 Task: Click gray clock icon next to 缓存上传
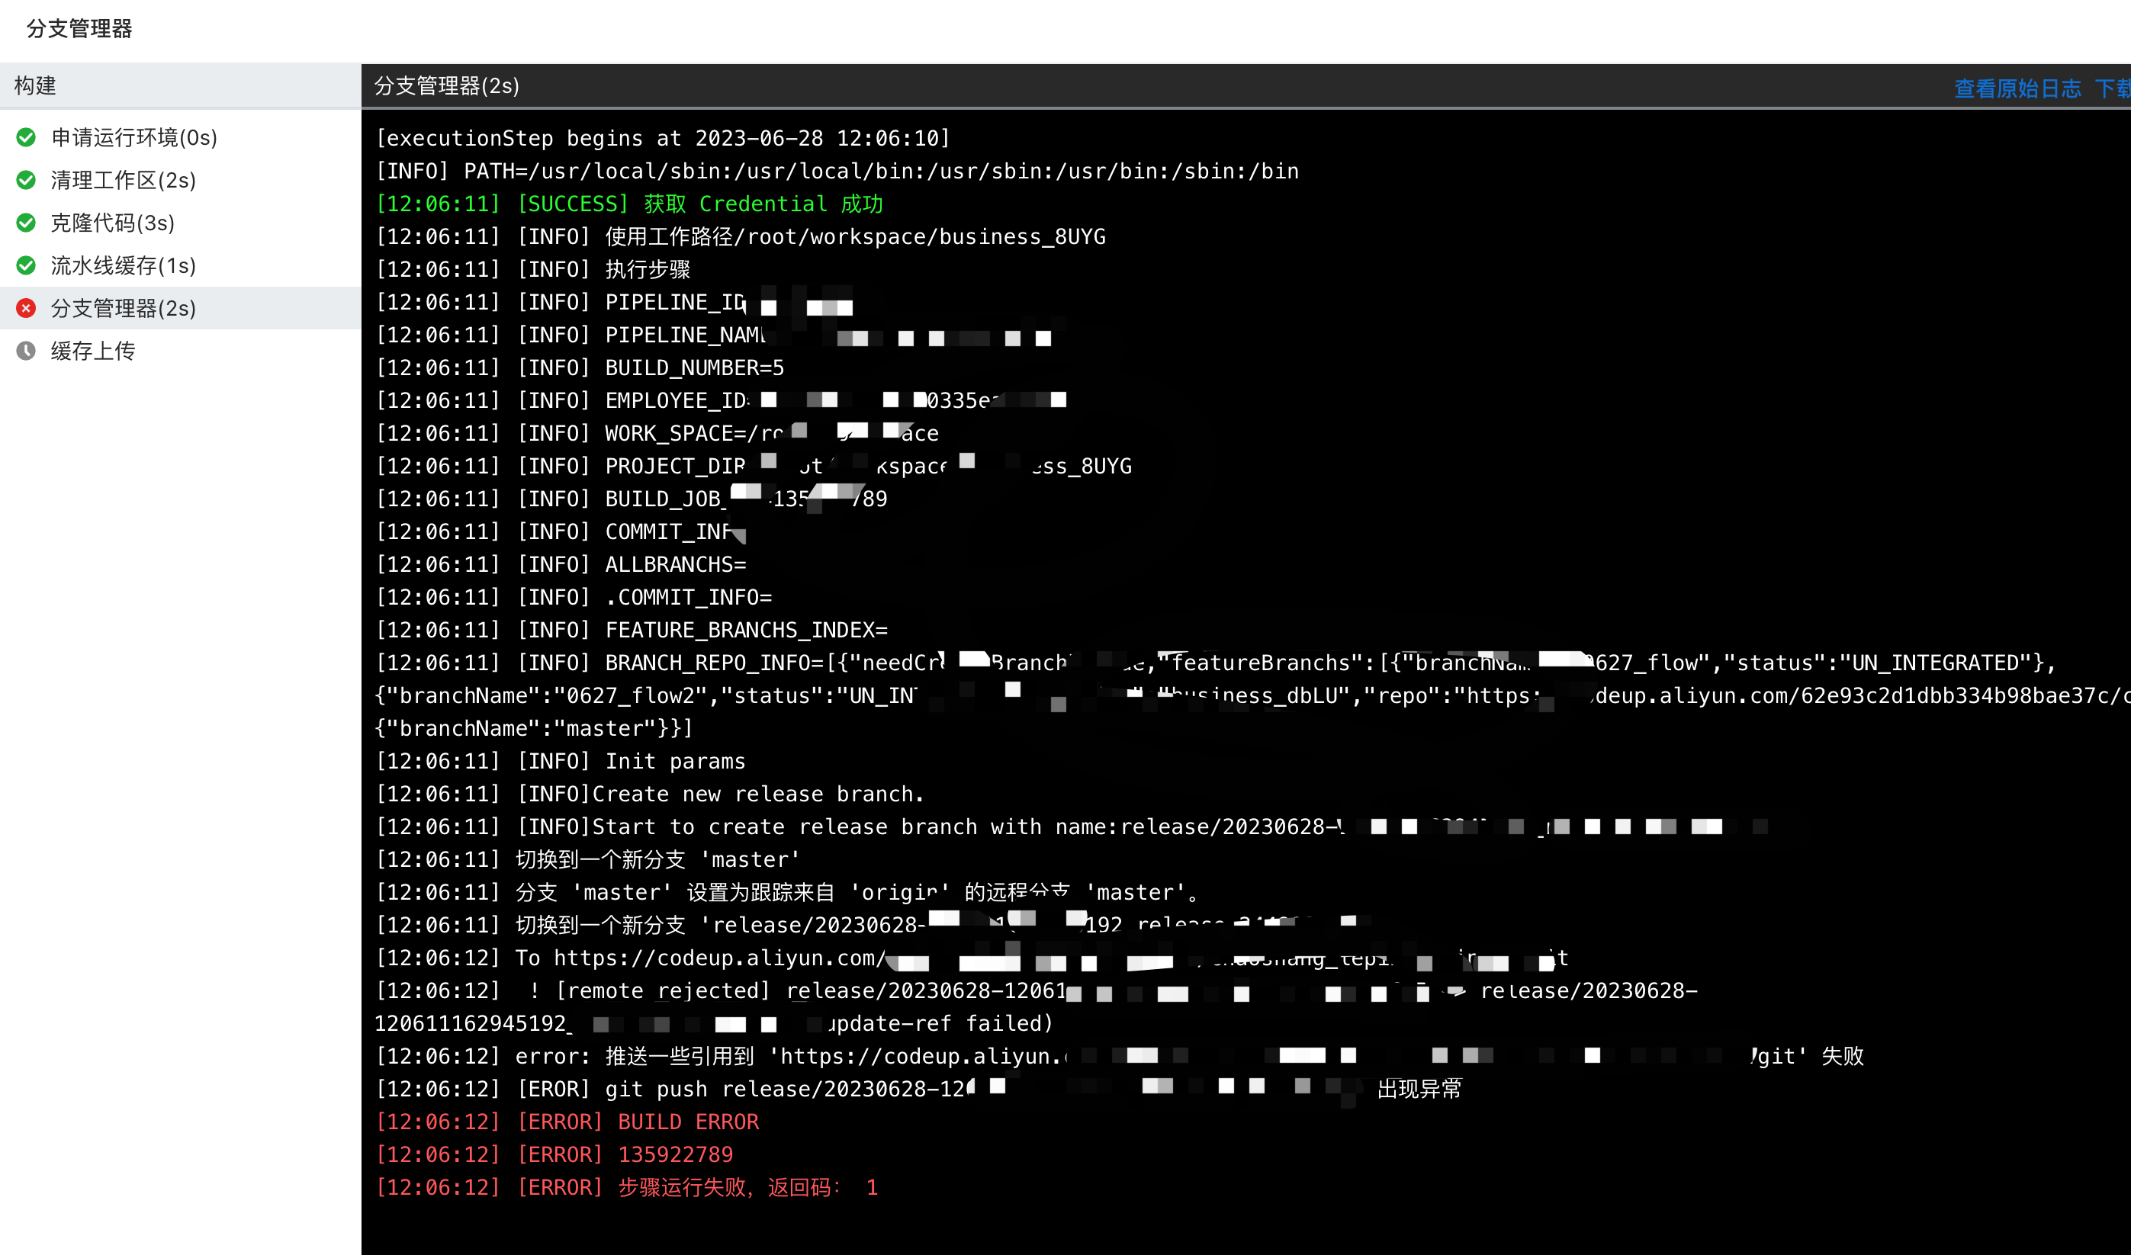26,350
